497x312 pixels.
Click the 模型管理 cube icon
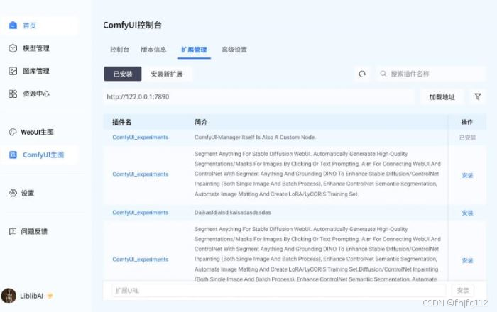click(x=13, y=48)
